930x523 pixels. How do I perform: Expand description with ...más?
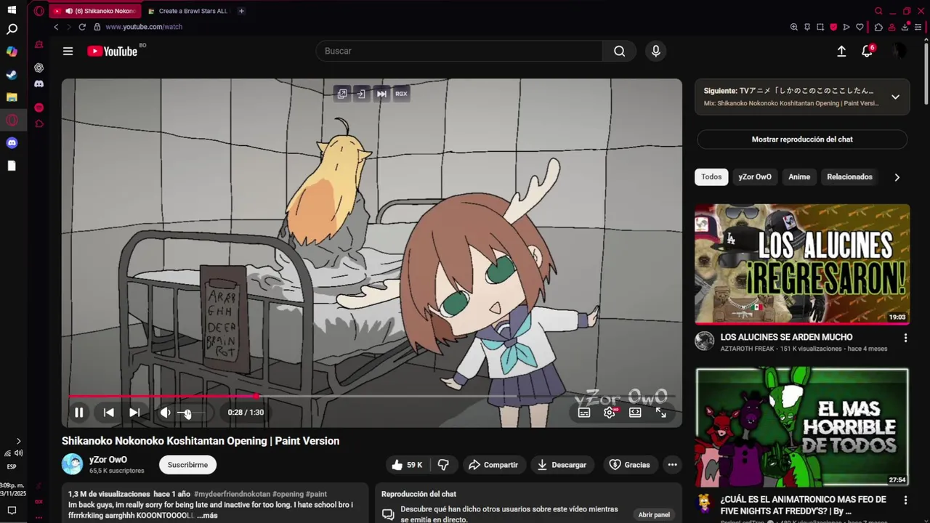[207, 516]
